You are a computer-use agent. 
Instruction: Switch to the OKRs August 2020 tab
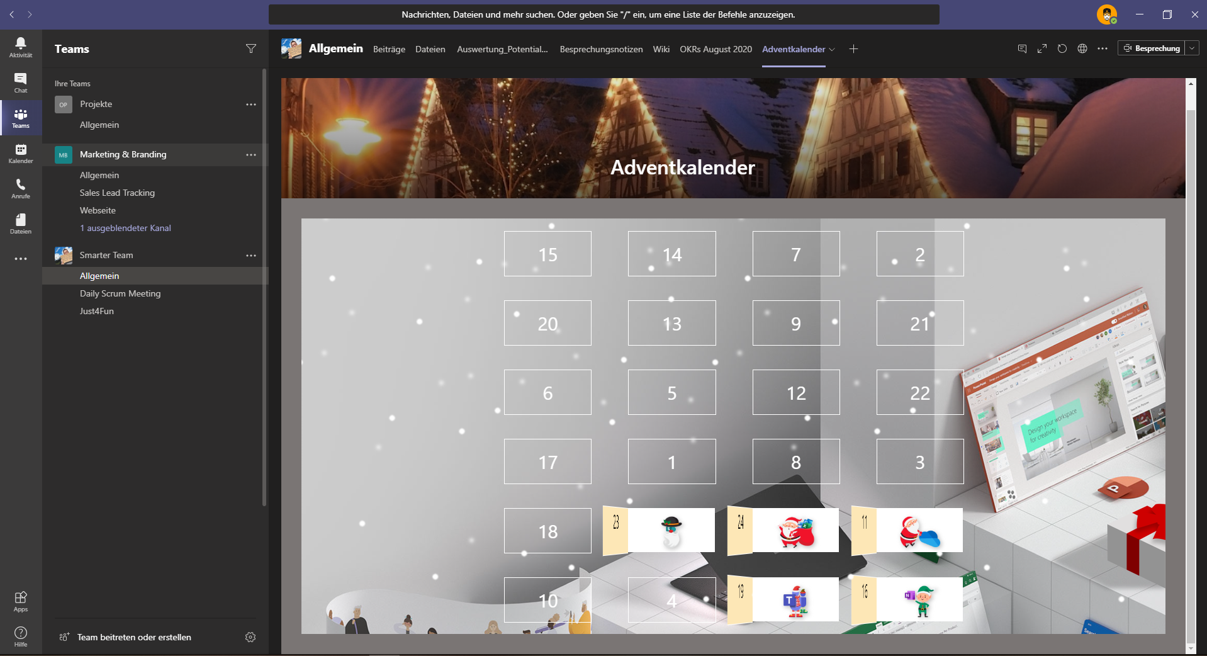pyautogui.click(x=716, y=49)
